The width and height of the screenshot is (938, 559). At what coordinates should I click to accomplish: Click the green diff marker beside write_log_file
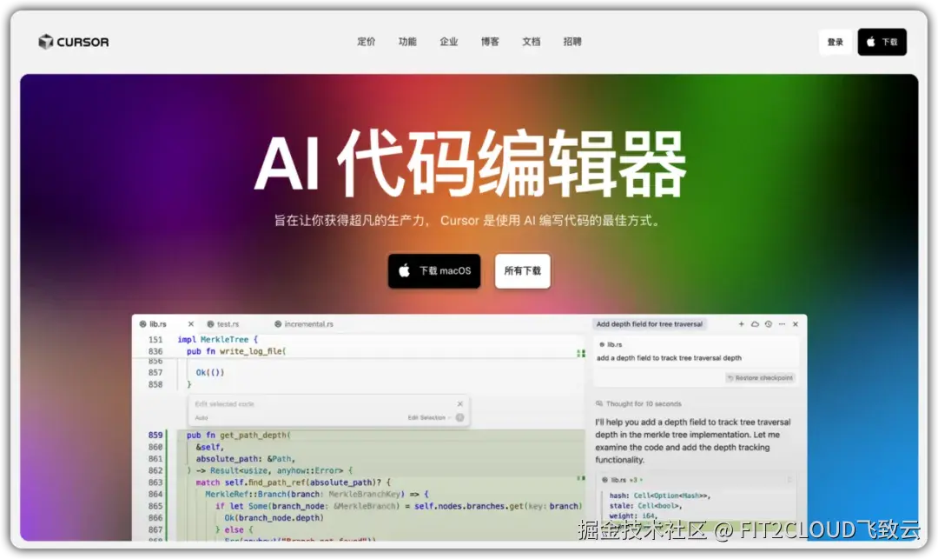580,353
